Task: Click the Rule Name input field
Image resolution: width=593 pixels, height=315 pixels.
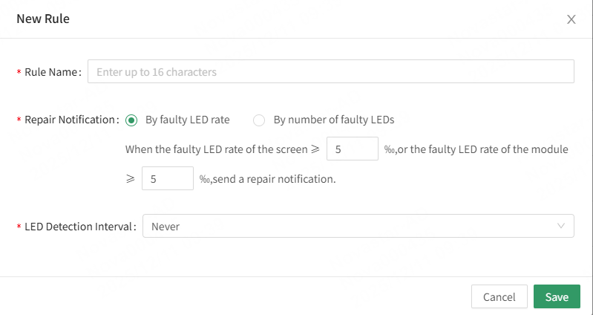Action: coord(330,72)
